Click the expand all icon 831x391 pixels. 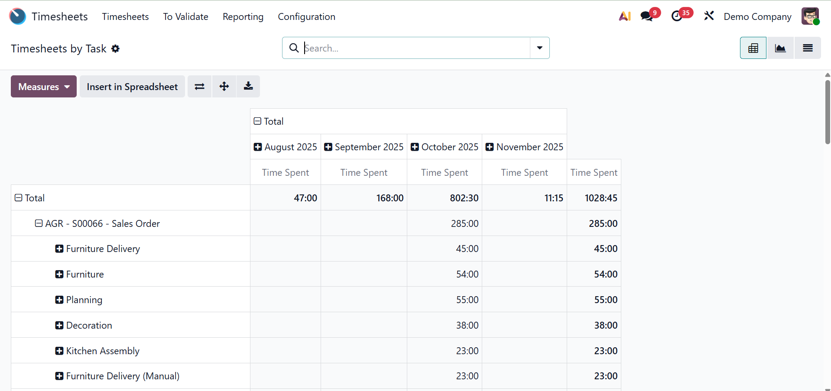pyautogui.click(x=224, y=87)
